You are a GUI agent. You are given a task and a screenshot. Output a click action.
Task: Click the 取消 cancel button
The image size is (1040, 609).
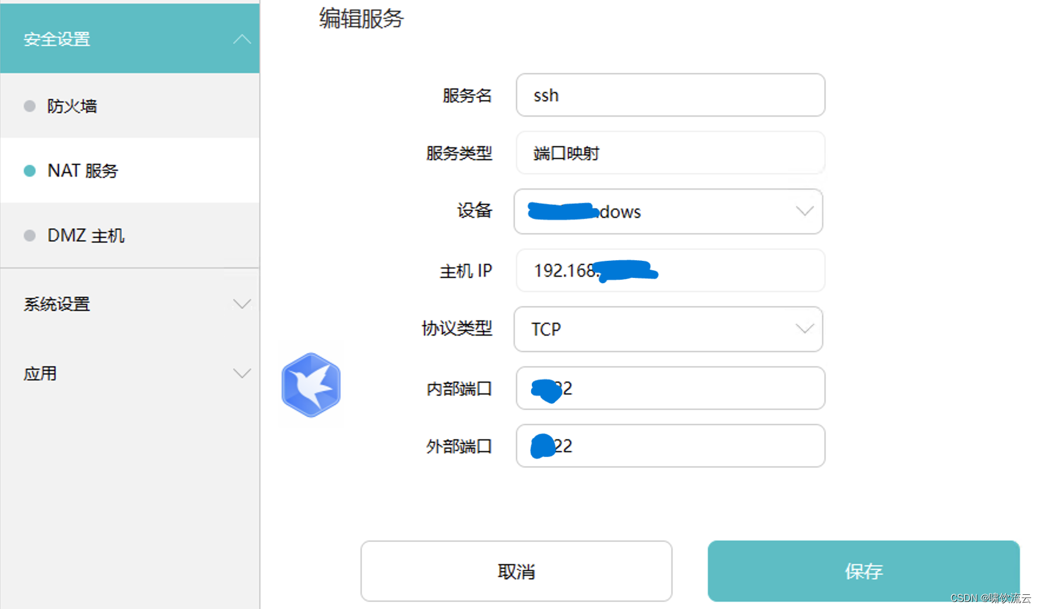point(516,570)
